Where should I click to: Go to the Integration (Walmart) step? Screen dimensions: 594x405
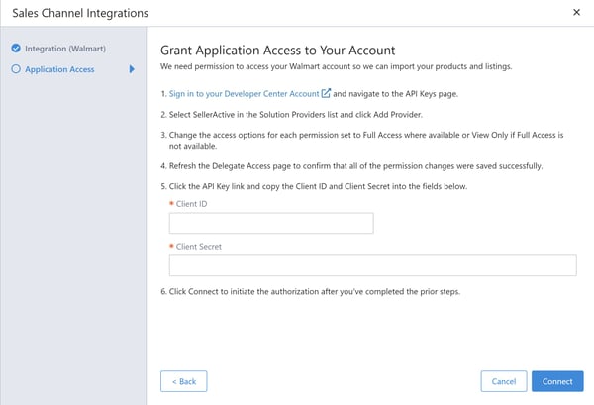[x=65, y=49]
